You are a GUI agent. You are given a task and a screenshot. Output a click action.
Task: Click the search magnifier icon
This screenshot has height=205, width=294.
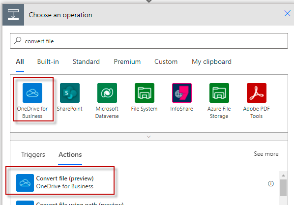(18, 40)
